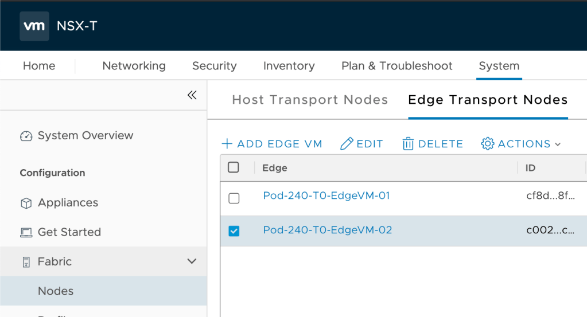The image size is (587, 317).
Task: Click the VMware vm logo icon
Action: coord(34,26)
